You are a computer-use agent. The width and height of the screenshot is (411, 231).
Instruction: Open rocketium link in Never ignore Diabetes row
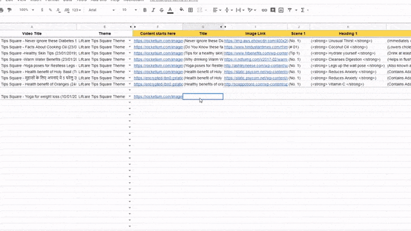[158, 41]
